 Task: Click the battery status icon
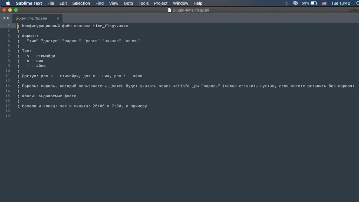tap(314, 3)
